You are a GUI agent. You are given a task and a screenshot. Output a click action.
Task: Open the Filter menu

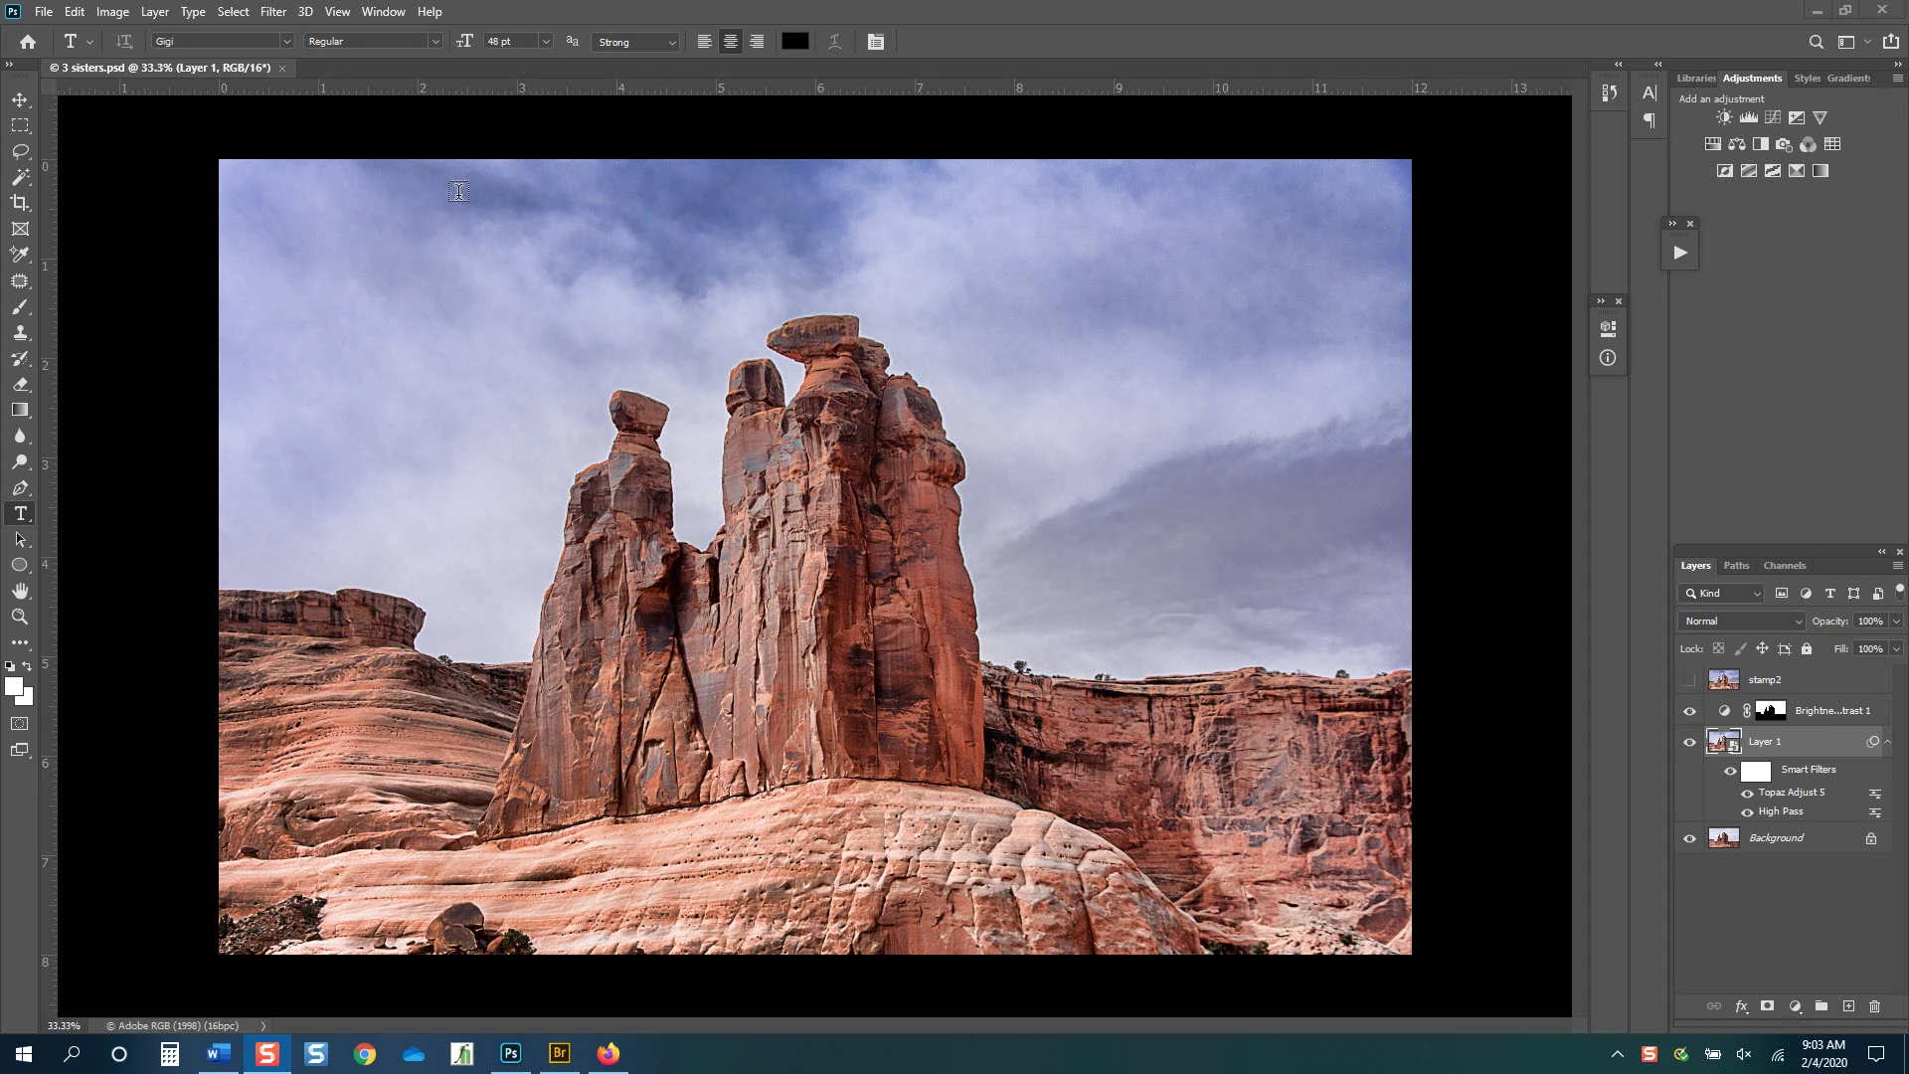[272, 12]
